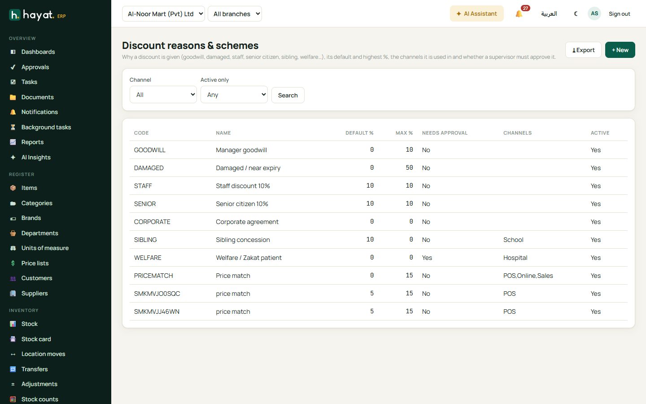Open Categories in the sidebar menu
This screenshot has width=646, height=404.
37,203
